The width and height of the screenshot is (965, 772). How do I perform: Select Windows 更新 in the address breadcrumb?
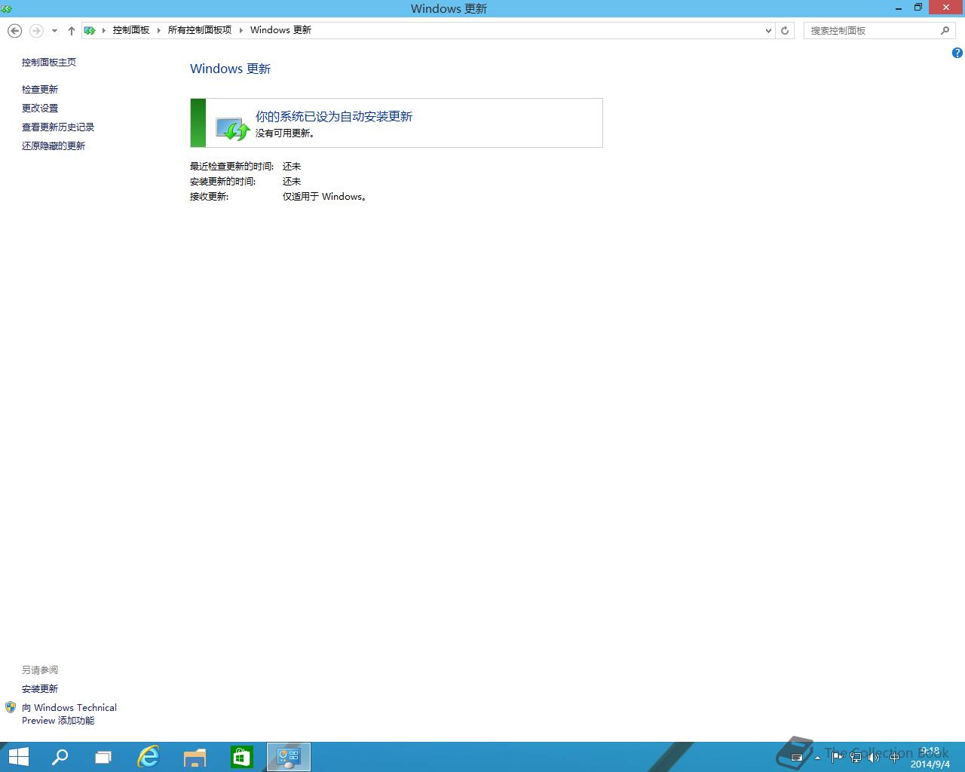point(280,30)
